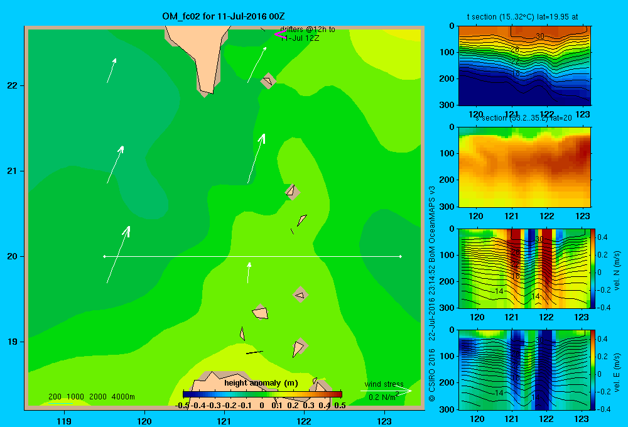Select the 'height anomaly (m)' label
The height and width of the screenshot is (427, 628).
coord(261,383)
